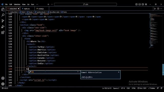Open the script.js src link on line 143
The height and width of the screenshot is (92, 164).
39,80
